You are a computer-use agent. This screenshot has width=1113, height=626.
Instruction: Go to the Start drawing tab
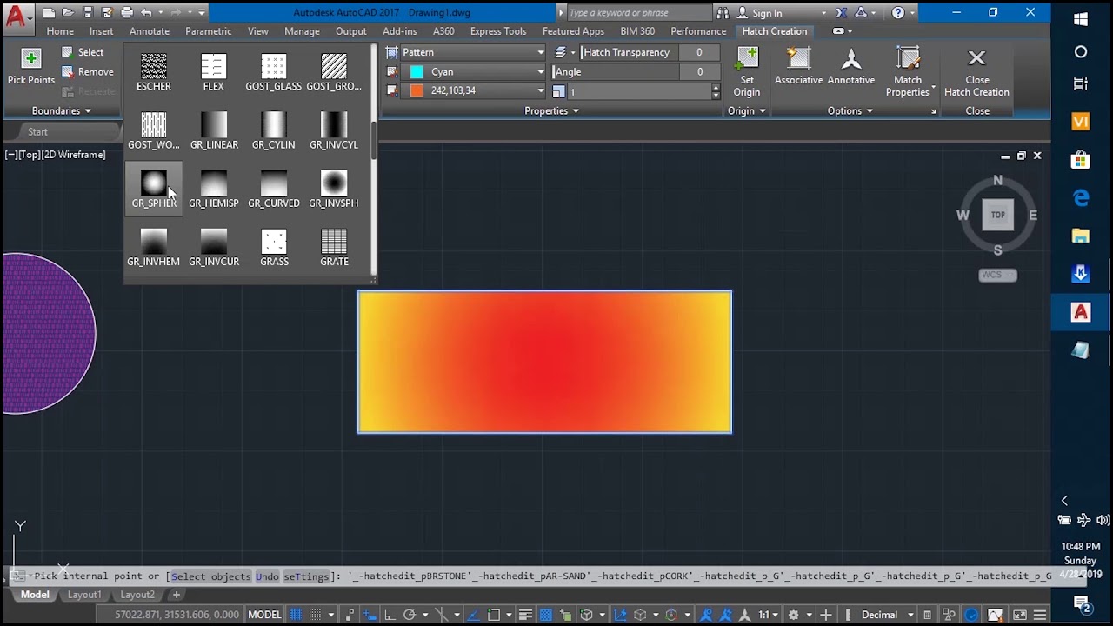tap(37, 132)
